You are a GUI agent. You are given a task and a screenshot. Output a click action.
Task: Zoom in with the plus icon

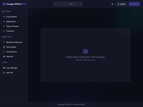point(76,4)
